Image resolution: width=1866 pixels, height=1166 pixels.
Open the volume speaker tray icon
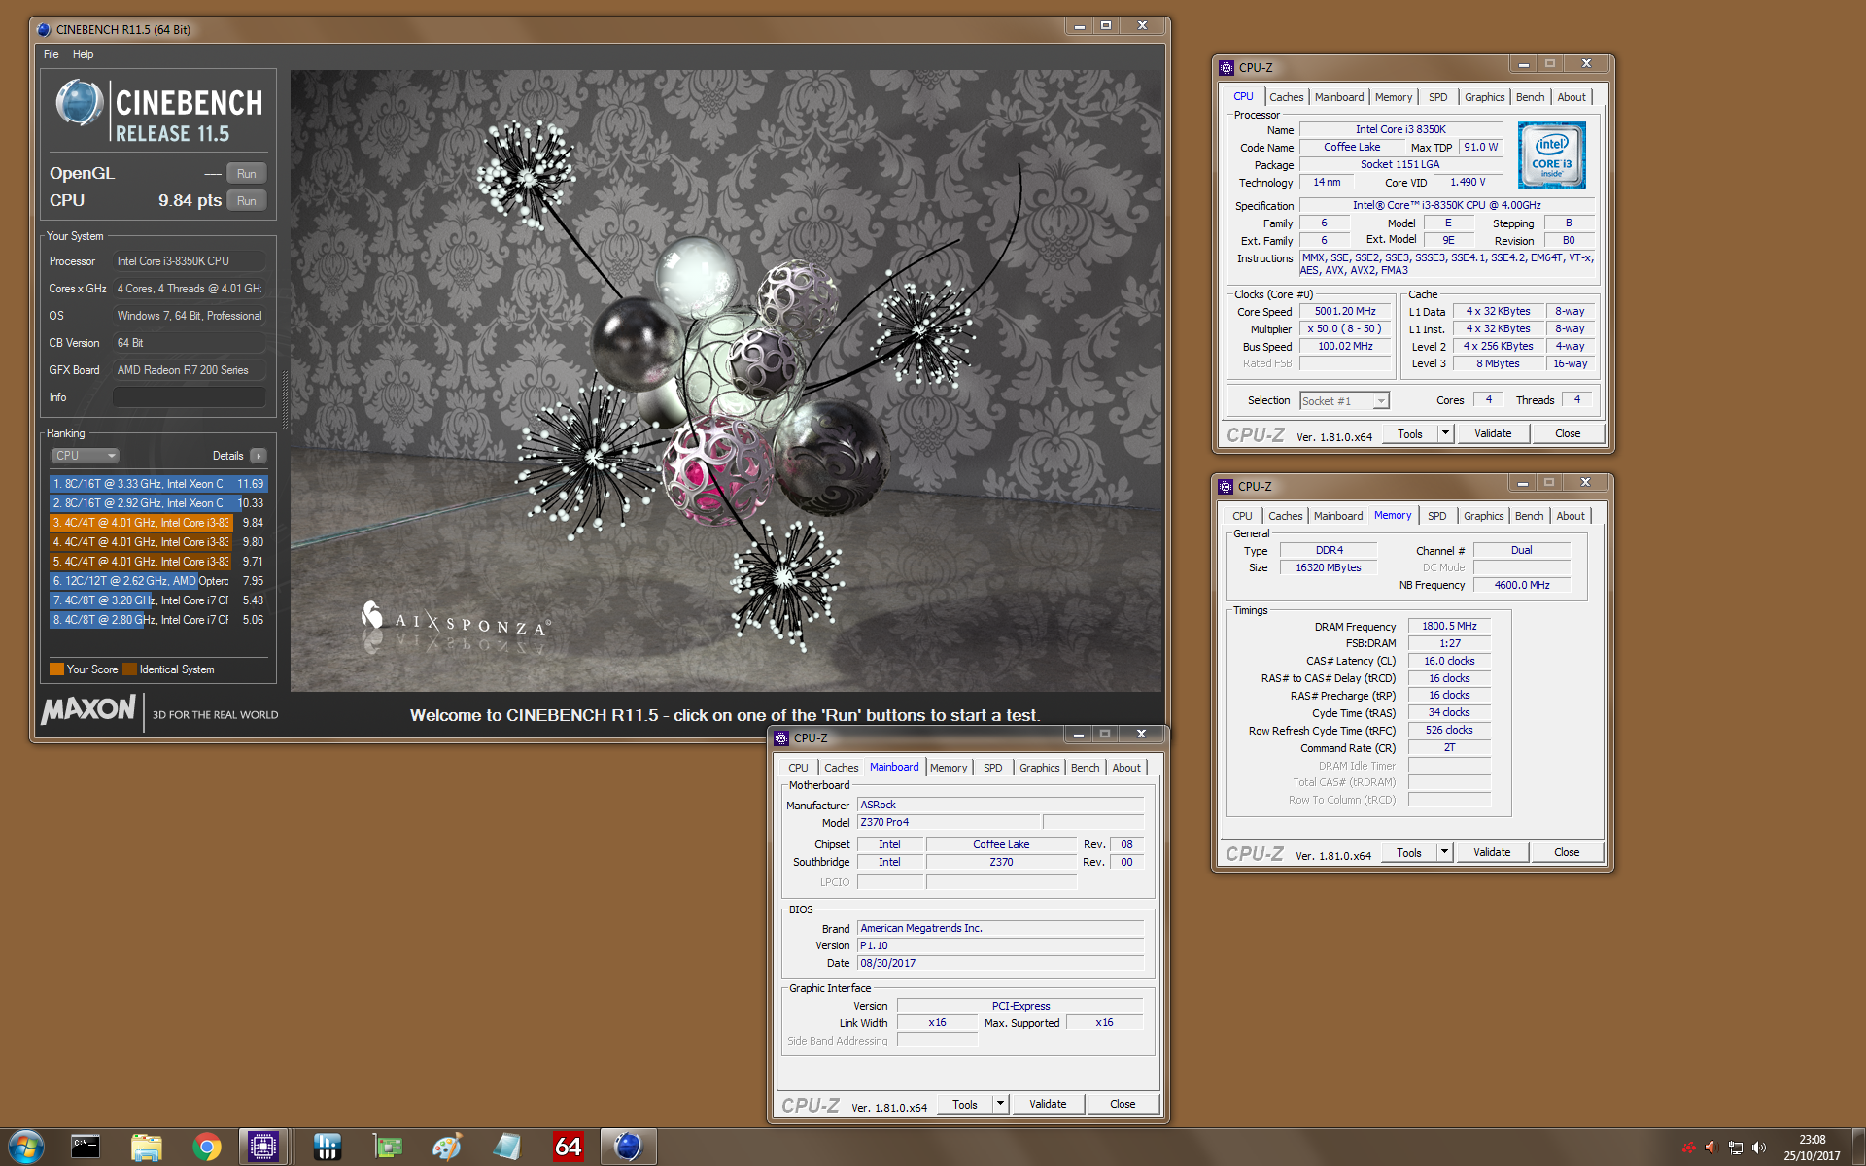[1759, 1148]
